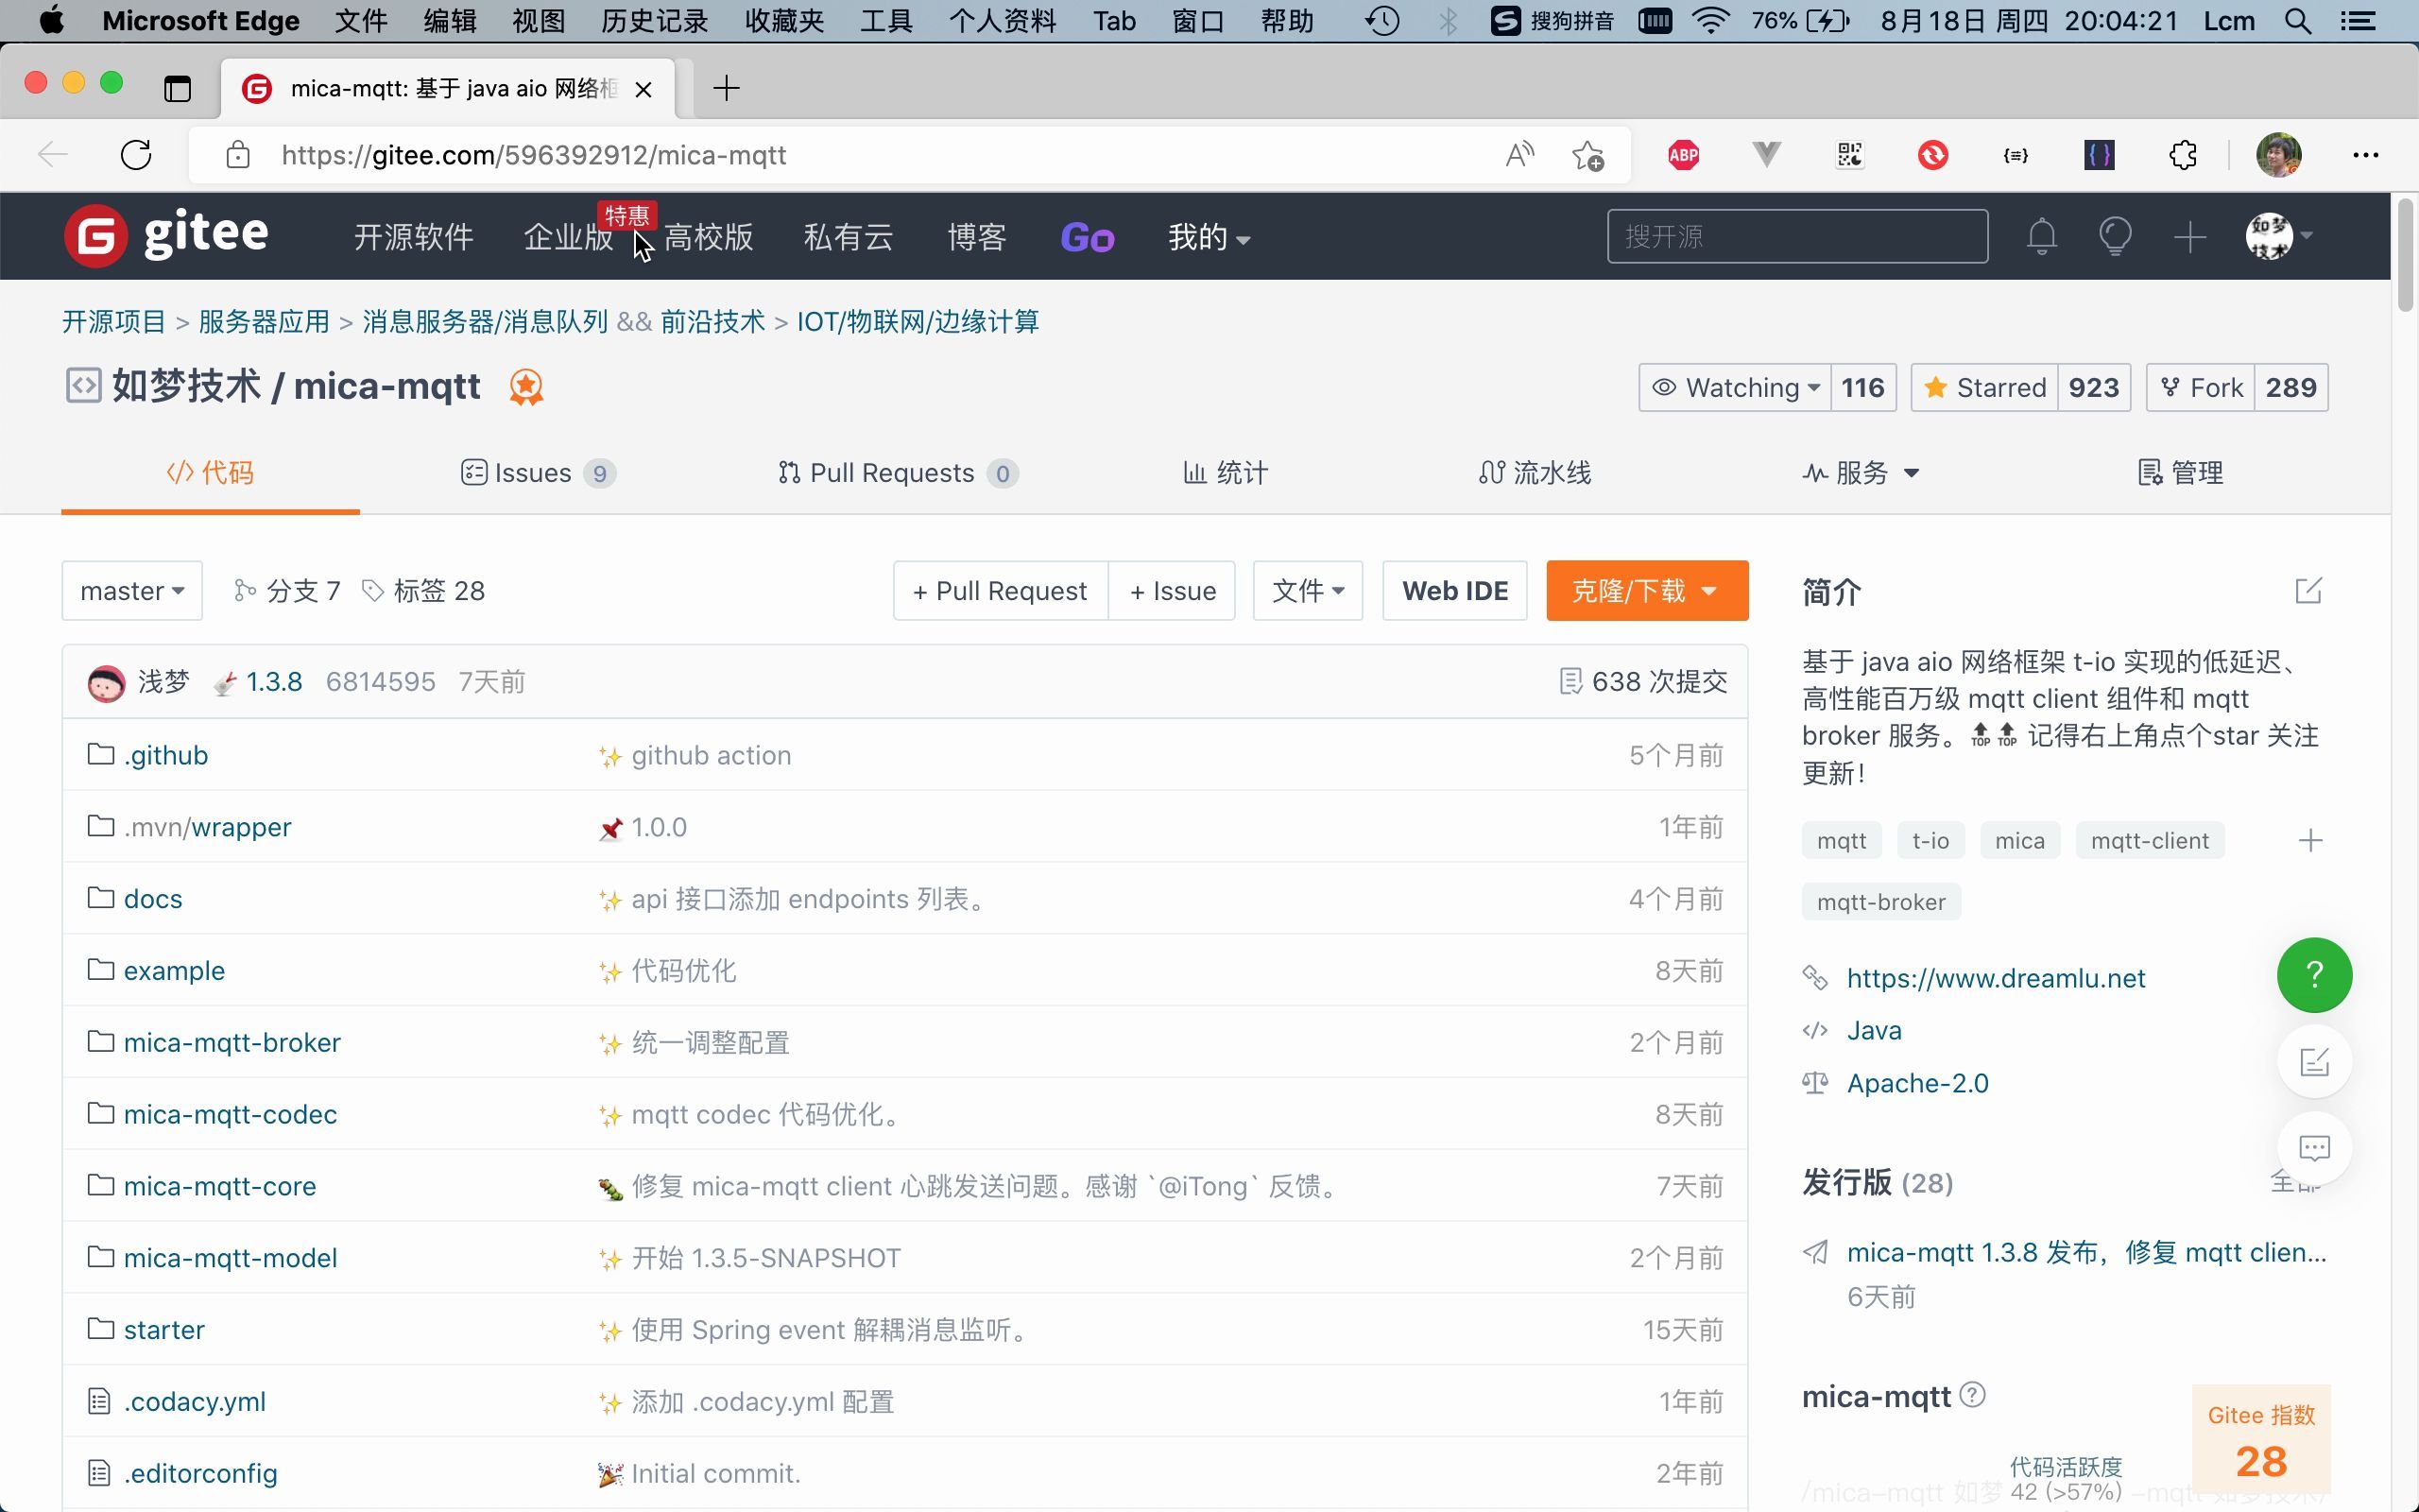
Task: Expand the Watching dropdown
Action: [1734, 387]
